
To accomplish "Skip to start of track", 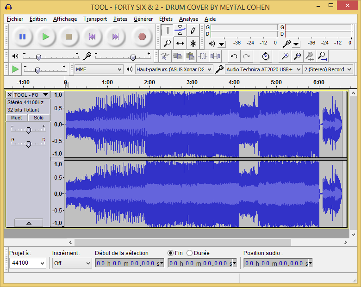I will click(92, 37).
